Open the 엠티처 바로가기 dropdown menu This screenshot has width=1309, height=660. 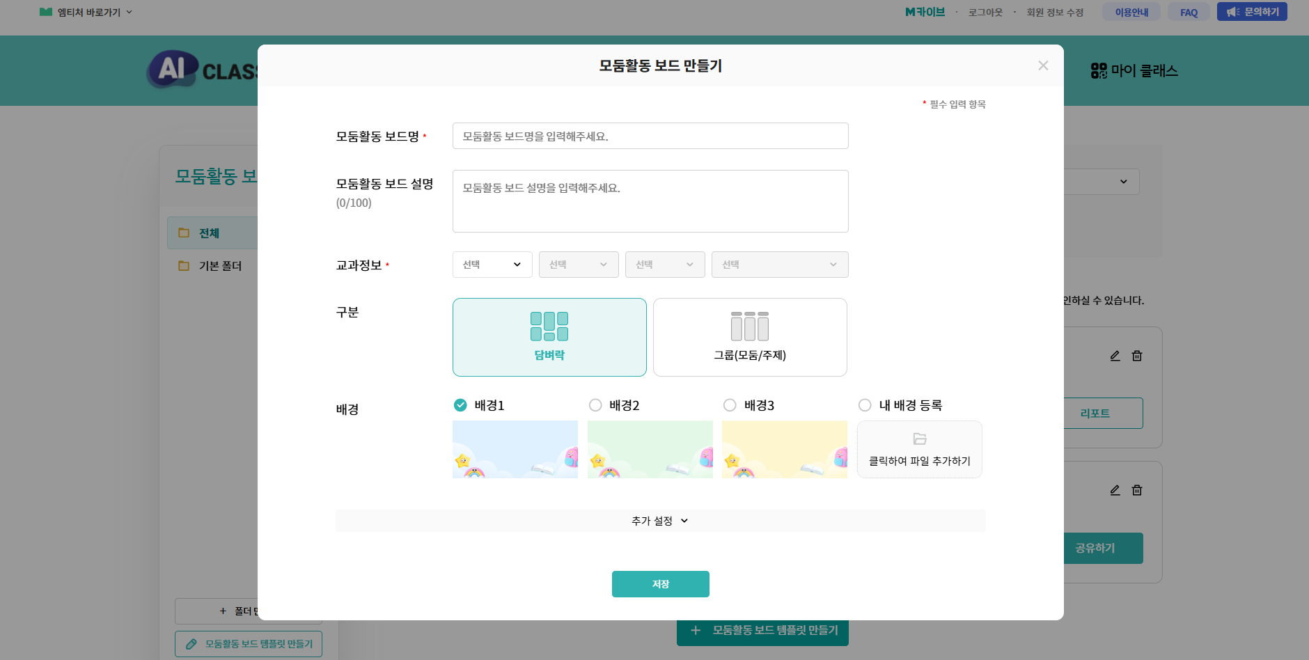tap(86, 13)
